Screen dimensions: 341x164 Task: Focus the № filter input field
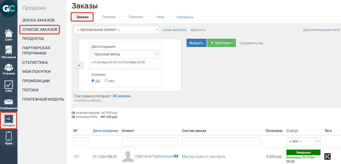click(81, 141)
